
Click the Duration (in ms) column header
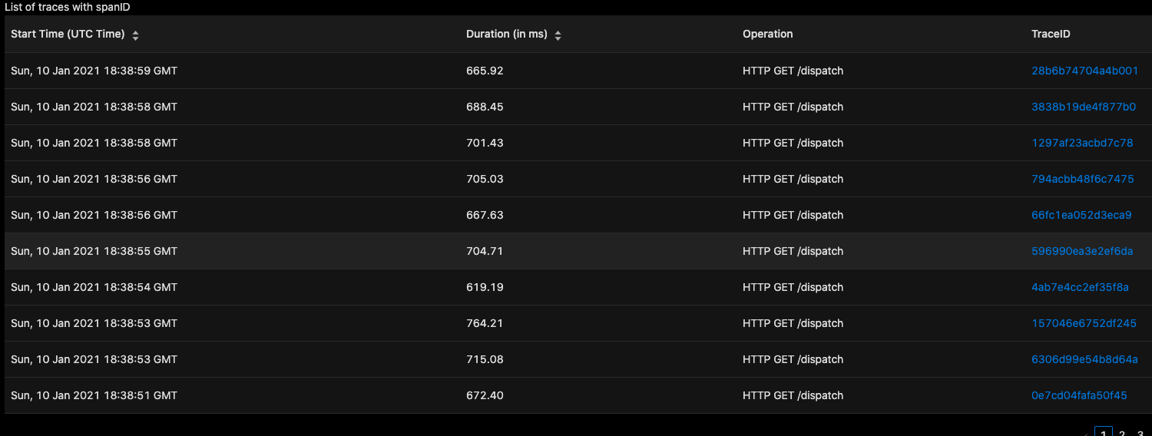tap(506, 35)
